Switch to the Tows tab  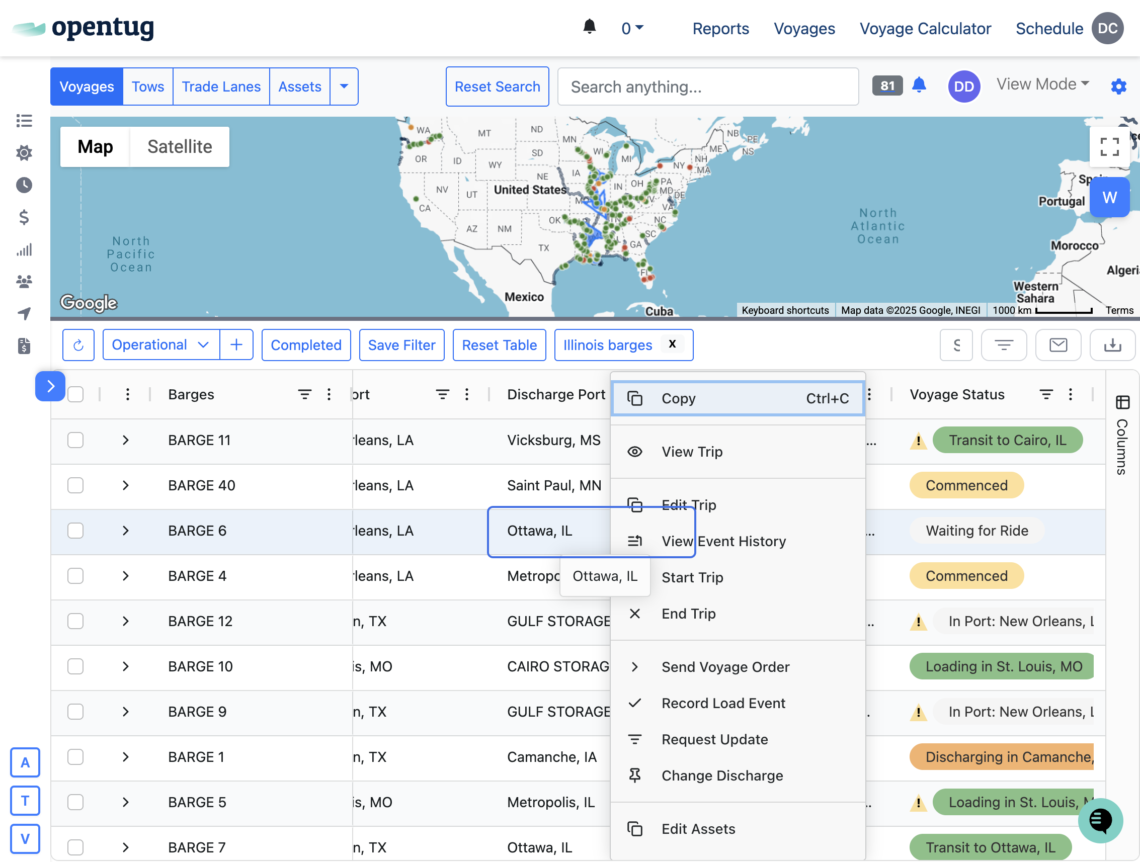click(147, 87)
